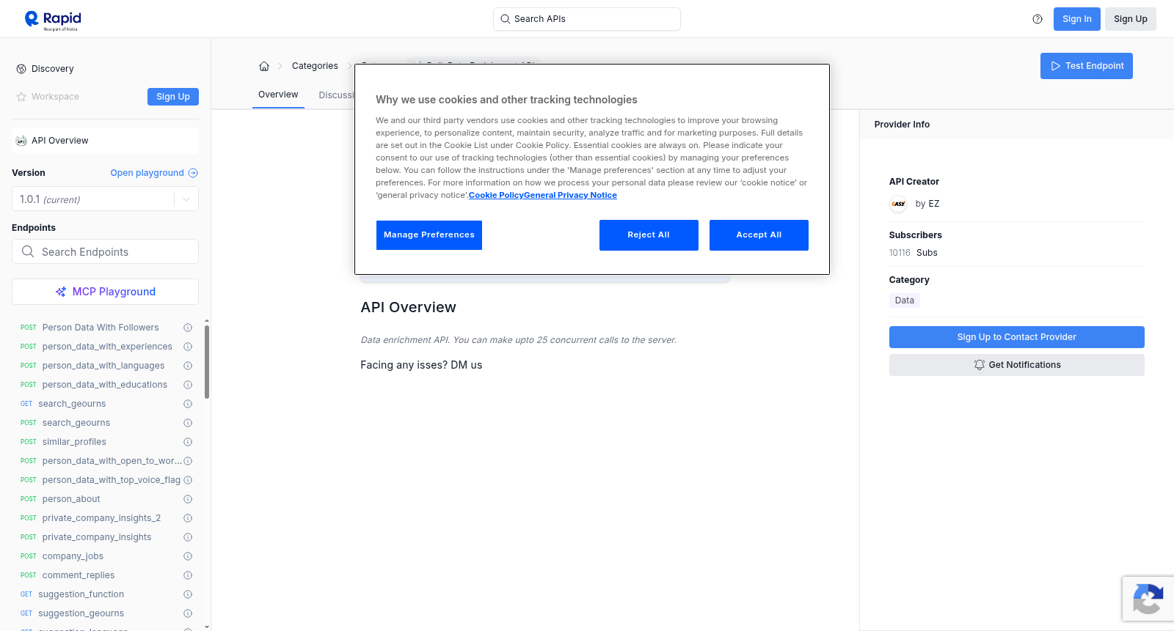Select company_jobs endpoint
The width and height of the screenshot is (1174, 631).
tap(73, 556)
